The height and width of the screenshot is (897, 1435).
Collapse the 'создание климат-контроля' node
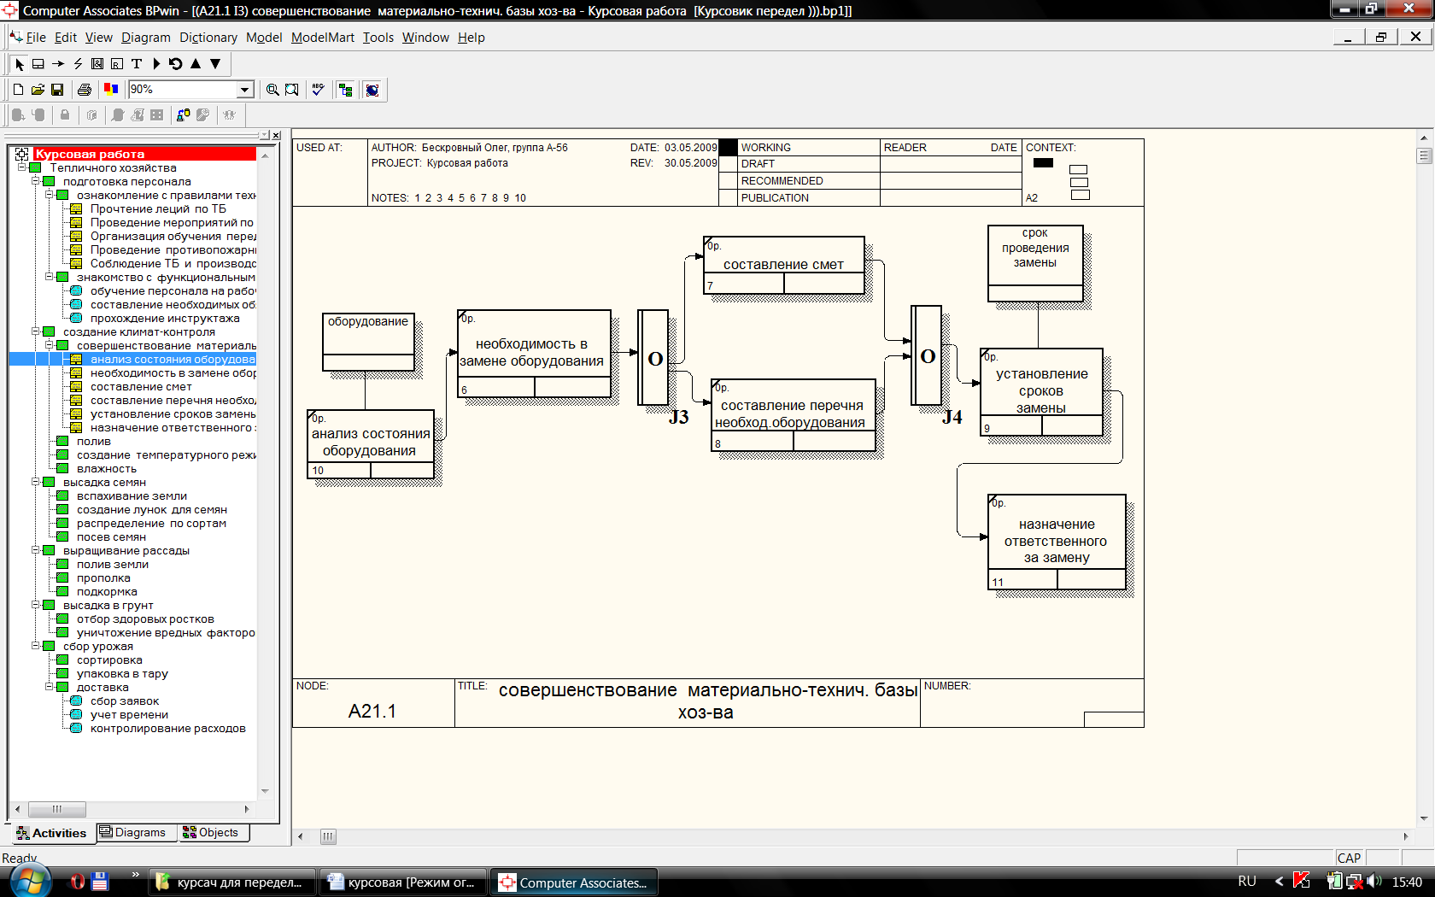pyautogui.click(x=36, y=331)
